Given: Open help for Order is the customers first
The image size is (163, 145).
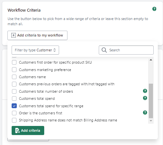Looking at the screenshot, I should pos(145,113).
